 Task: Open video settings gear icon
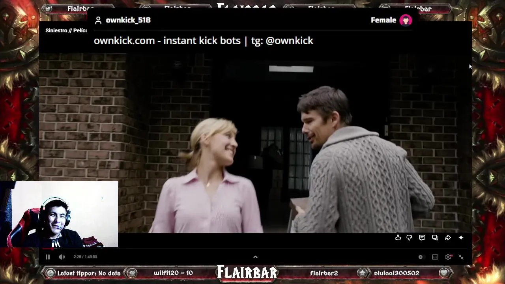click(x=448, y=257)
